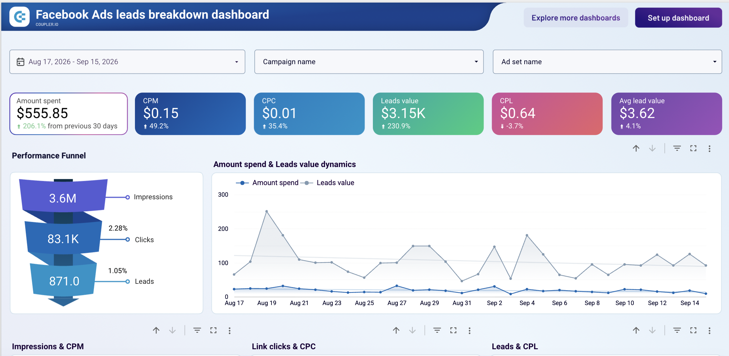
Task: Click the Leads value peak point near Aug 19
Action: 267,212
